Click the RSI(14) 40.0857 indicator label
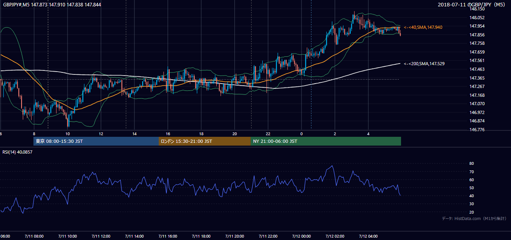 point(18,152)
